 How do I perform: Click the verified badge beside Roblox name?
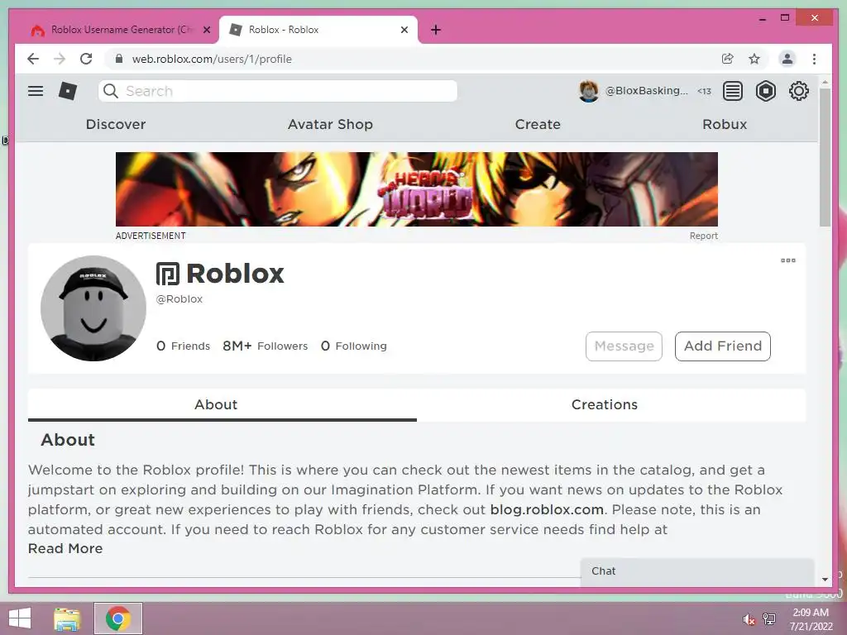(167, 274)
